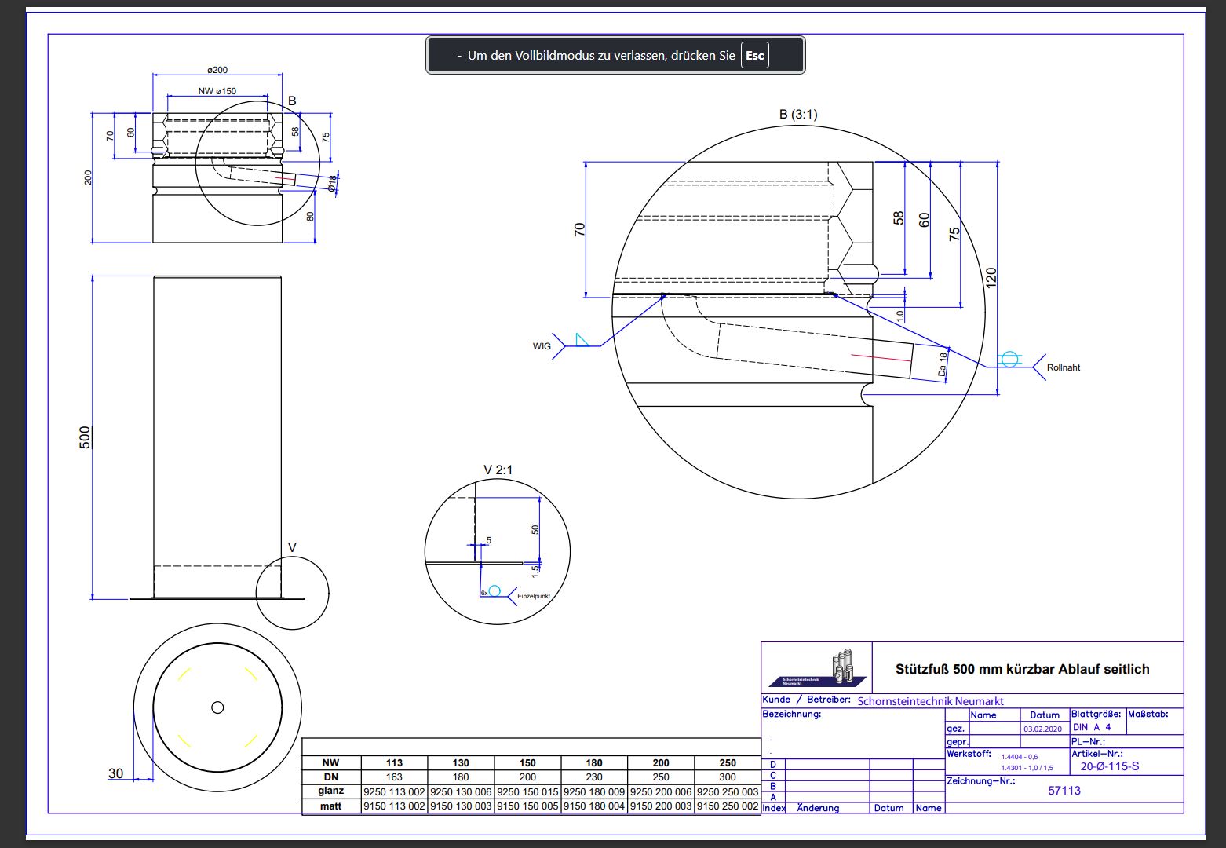Click the Einzelpunkt spot-weld circle symbol
Viewport: 1226px width, 848px height.
point(494,590)
